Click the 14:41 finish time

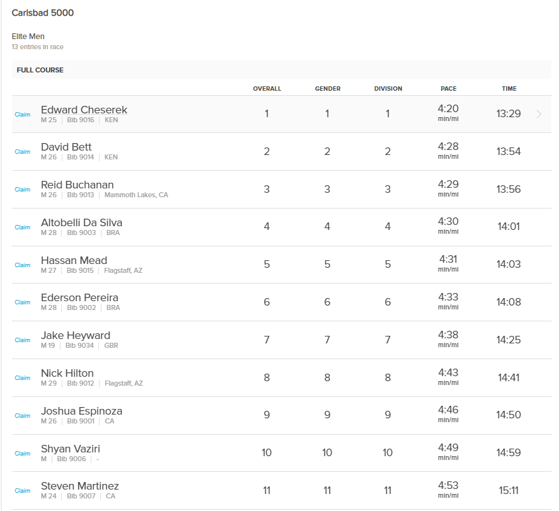click(509, 377)
